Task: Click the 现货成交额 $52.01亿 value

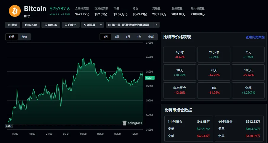Action: (x=101, y=14)
